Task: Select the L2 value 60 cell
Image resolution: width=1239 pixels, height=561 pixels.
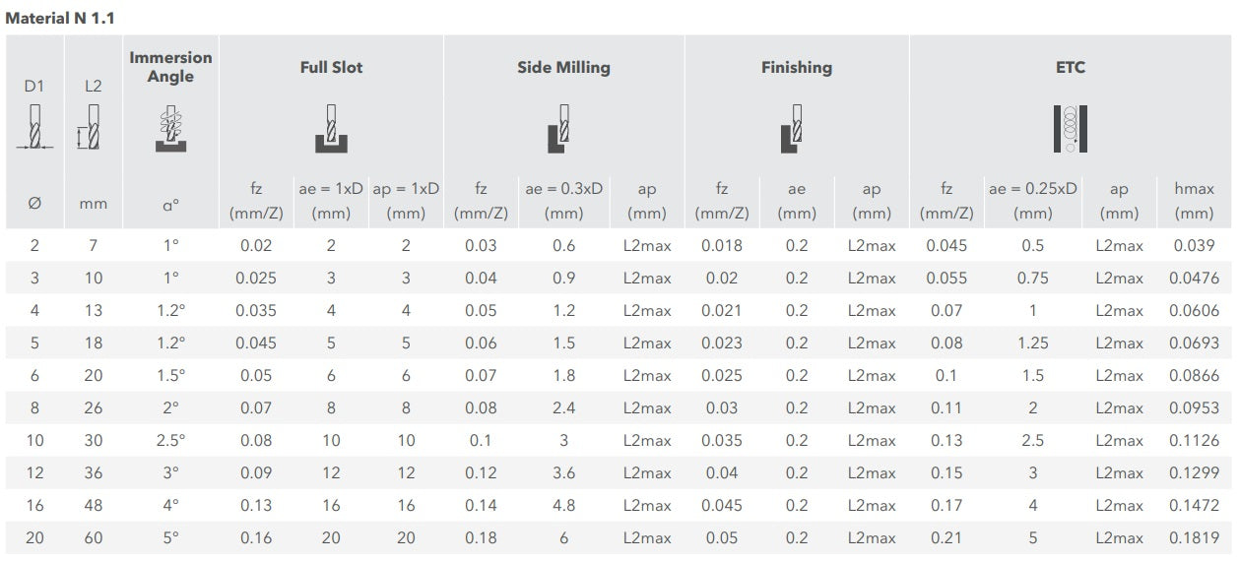Action: [93, 538]
